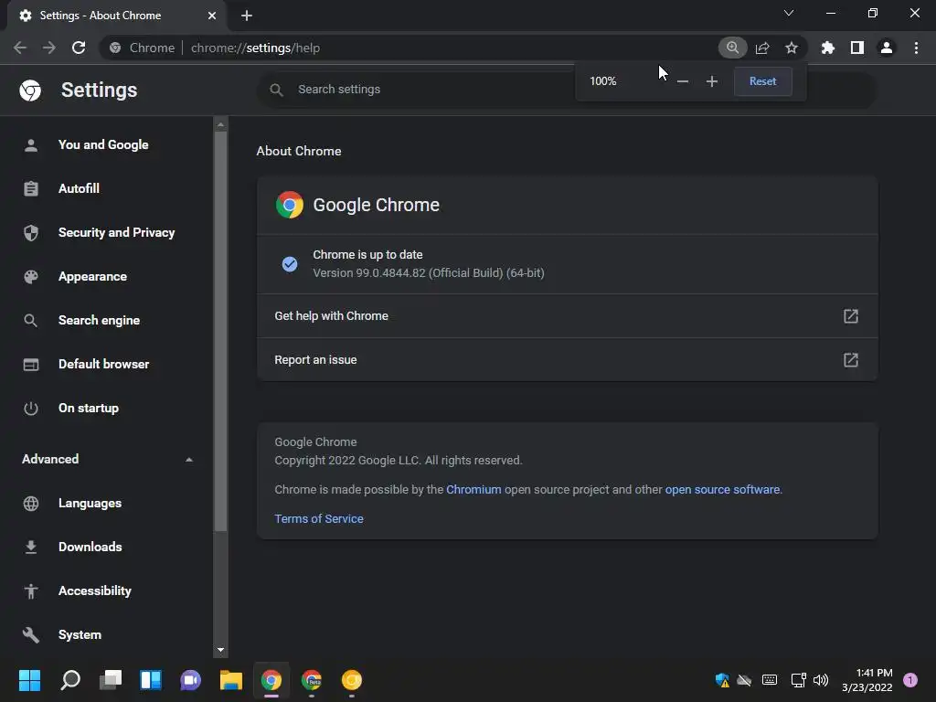Open System settings

80,634
